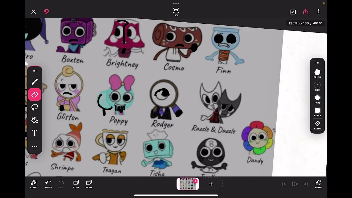This screenshot has width=352, height=198.
Task: Open the Brush picker
Action: coord(317,73)
